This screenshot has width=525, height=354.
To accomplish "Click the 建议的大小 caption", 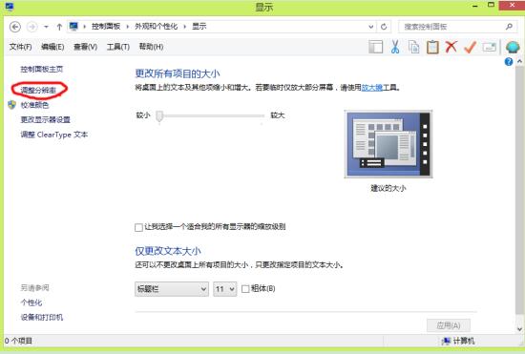I will [388, 188].
